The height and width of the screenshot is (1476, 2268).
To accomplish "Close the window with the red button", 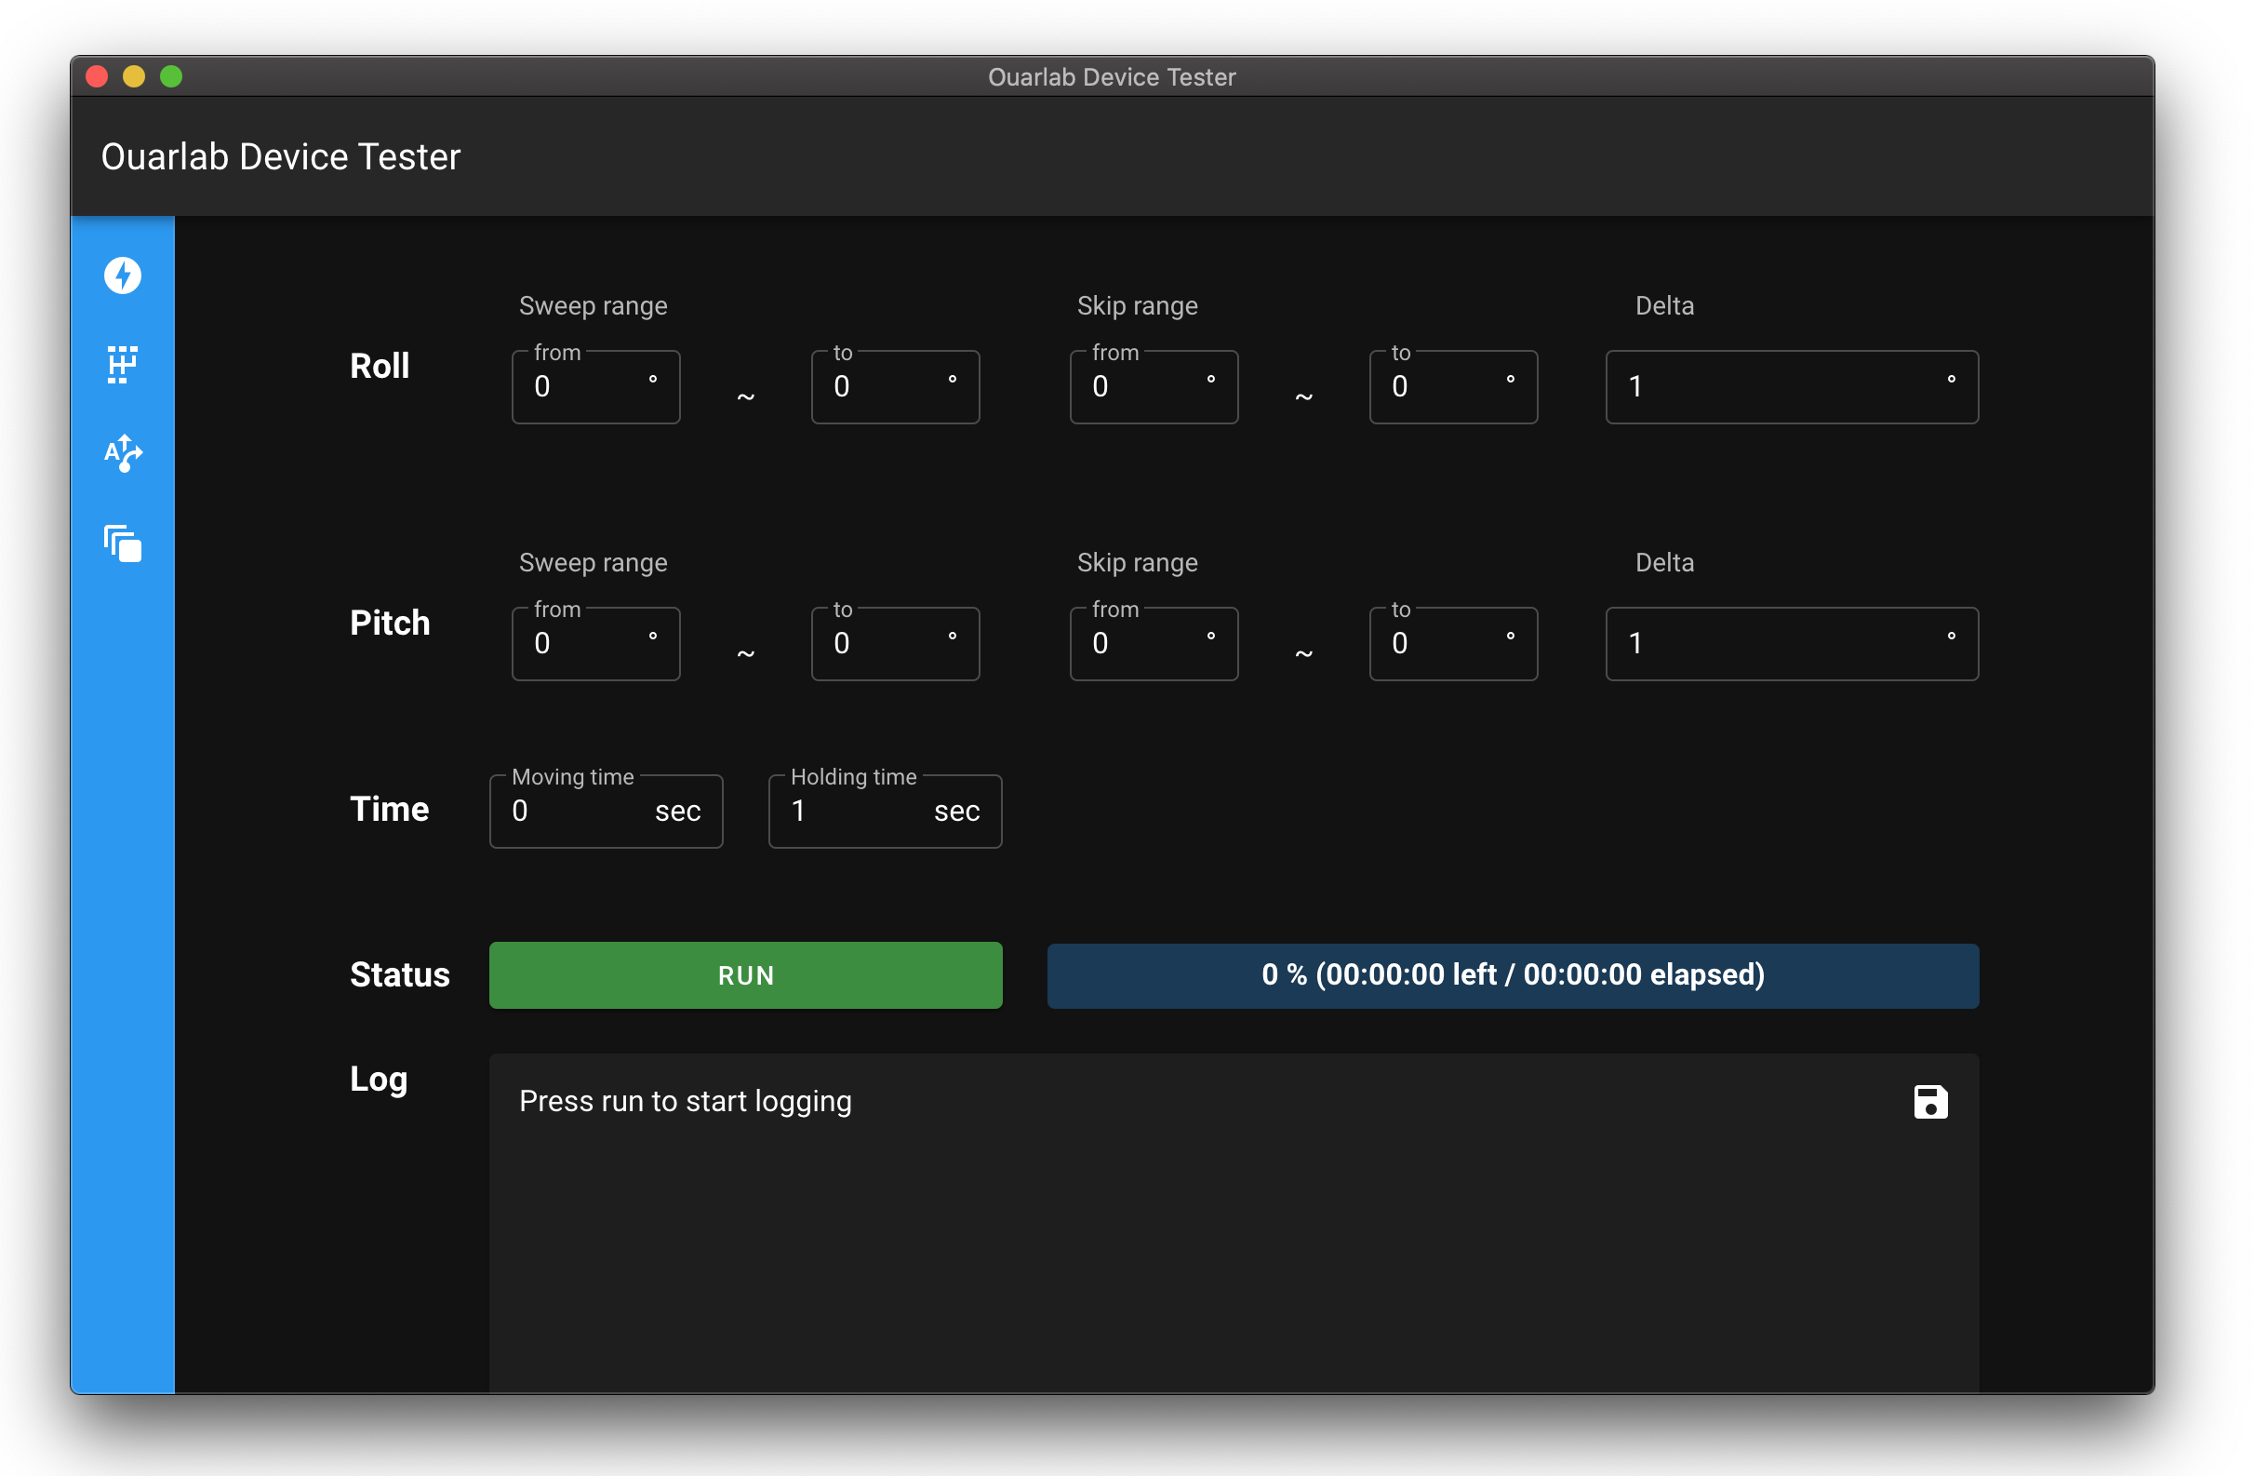I will [97, 76].
